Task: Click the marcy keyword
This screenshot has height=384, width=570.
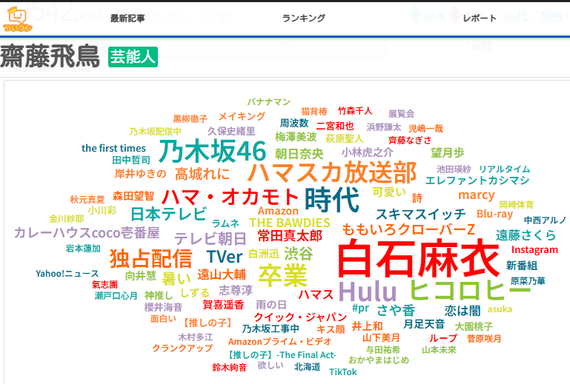Action: click(x=476, y=195)
